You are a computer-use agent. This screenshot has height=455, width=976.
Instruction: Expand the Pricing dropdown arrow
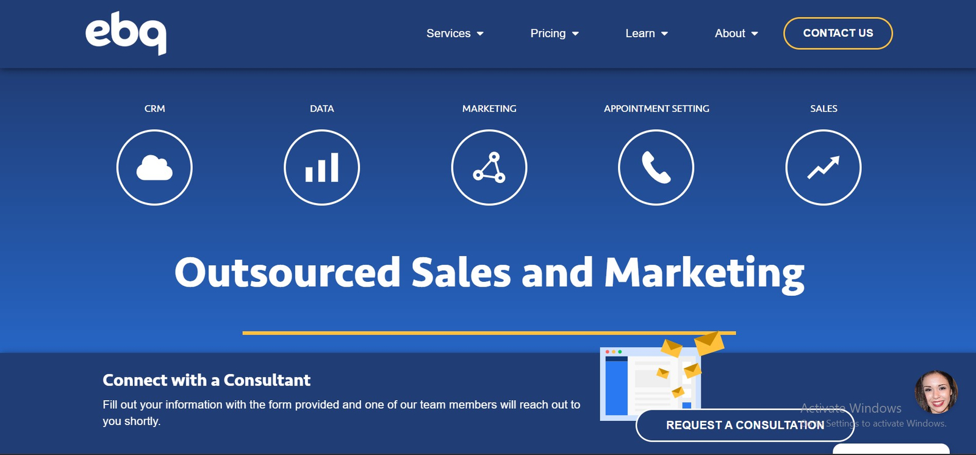(575, 34)
